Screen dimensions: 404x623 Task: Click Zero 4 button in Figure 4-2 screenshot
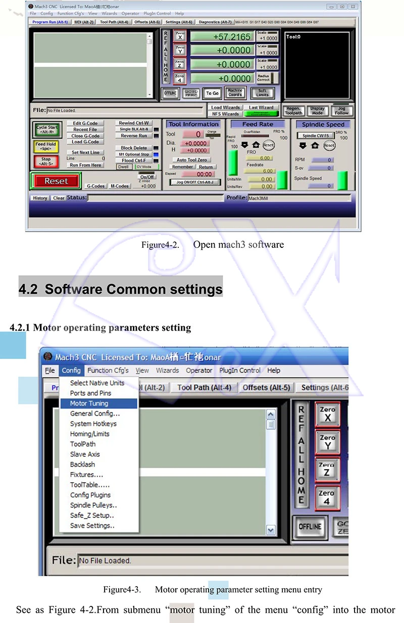[180, 78]
